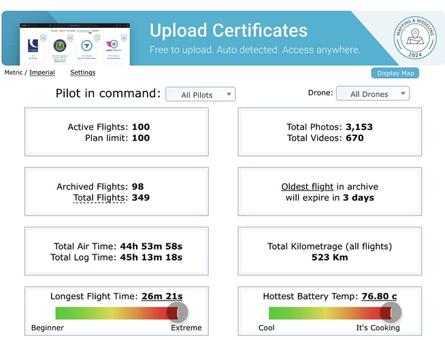Viewport: 445px width, 340px height.
Task: Switch units to Imperial
Action: coord(42,73)
